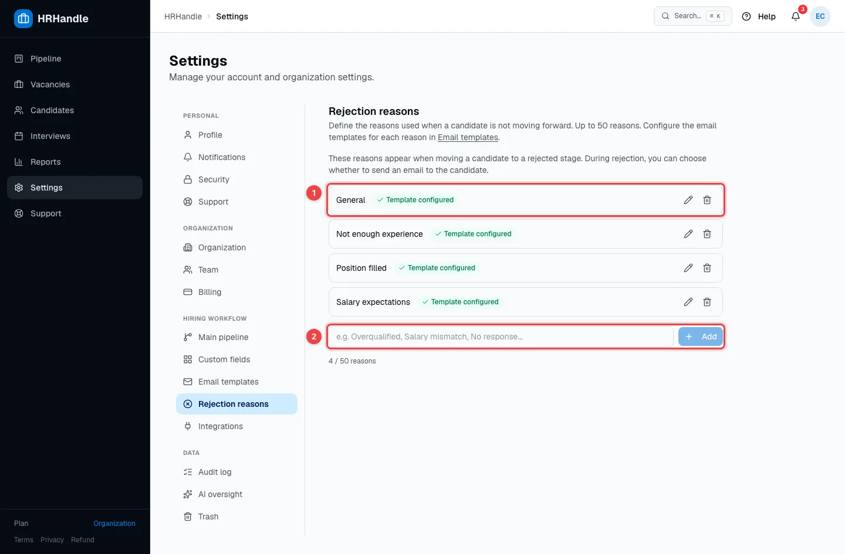The image size is (845, 554).
Task: Open the Help menu
Action: (x=759, y=16)
